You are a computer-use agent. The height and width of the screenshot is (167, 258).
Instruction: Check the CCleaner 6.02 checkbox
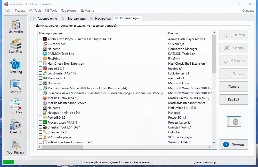pyautogui.click(x=40, y=44)
